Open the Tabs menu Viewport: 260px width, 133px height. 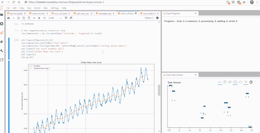45,8
